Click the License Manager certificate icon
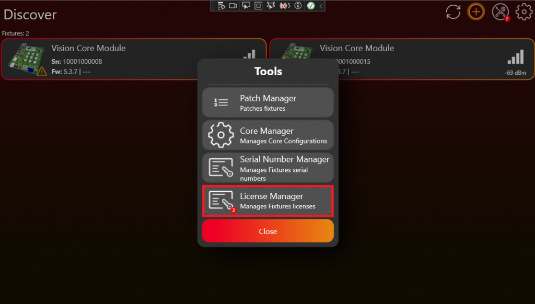Image resolution: width=535 pixels, height=304 pixels. [x=221, y=201]
